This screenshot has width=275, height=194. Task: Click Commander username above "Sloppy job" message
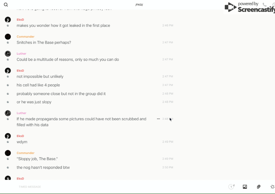click(x=26, y=153)
